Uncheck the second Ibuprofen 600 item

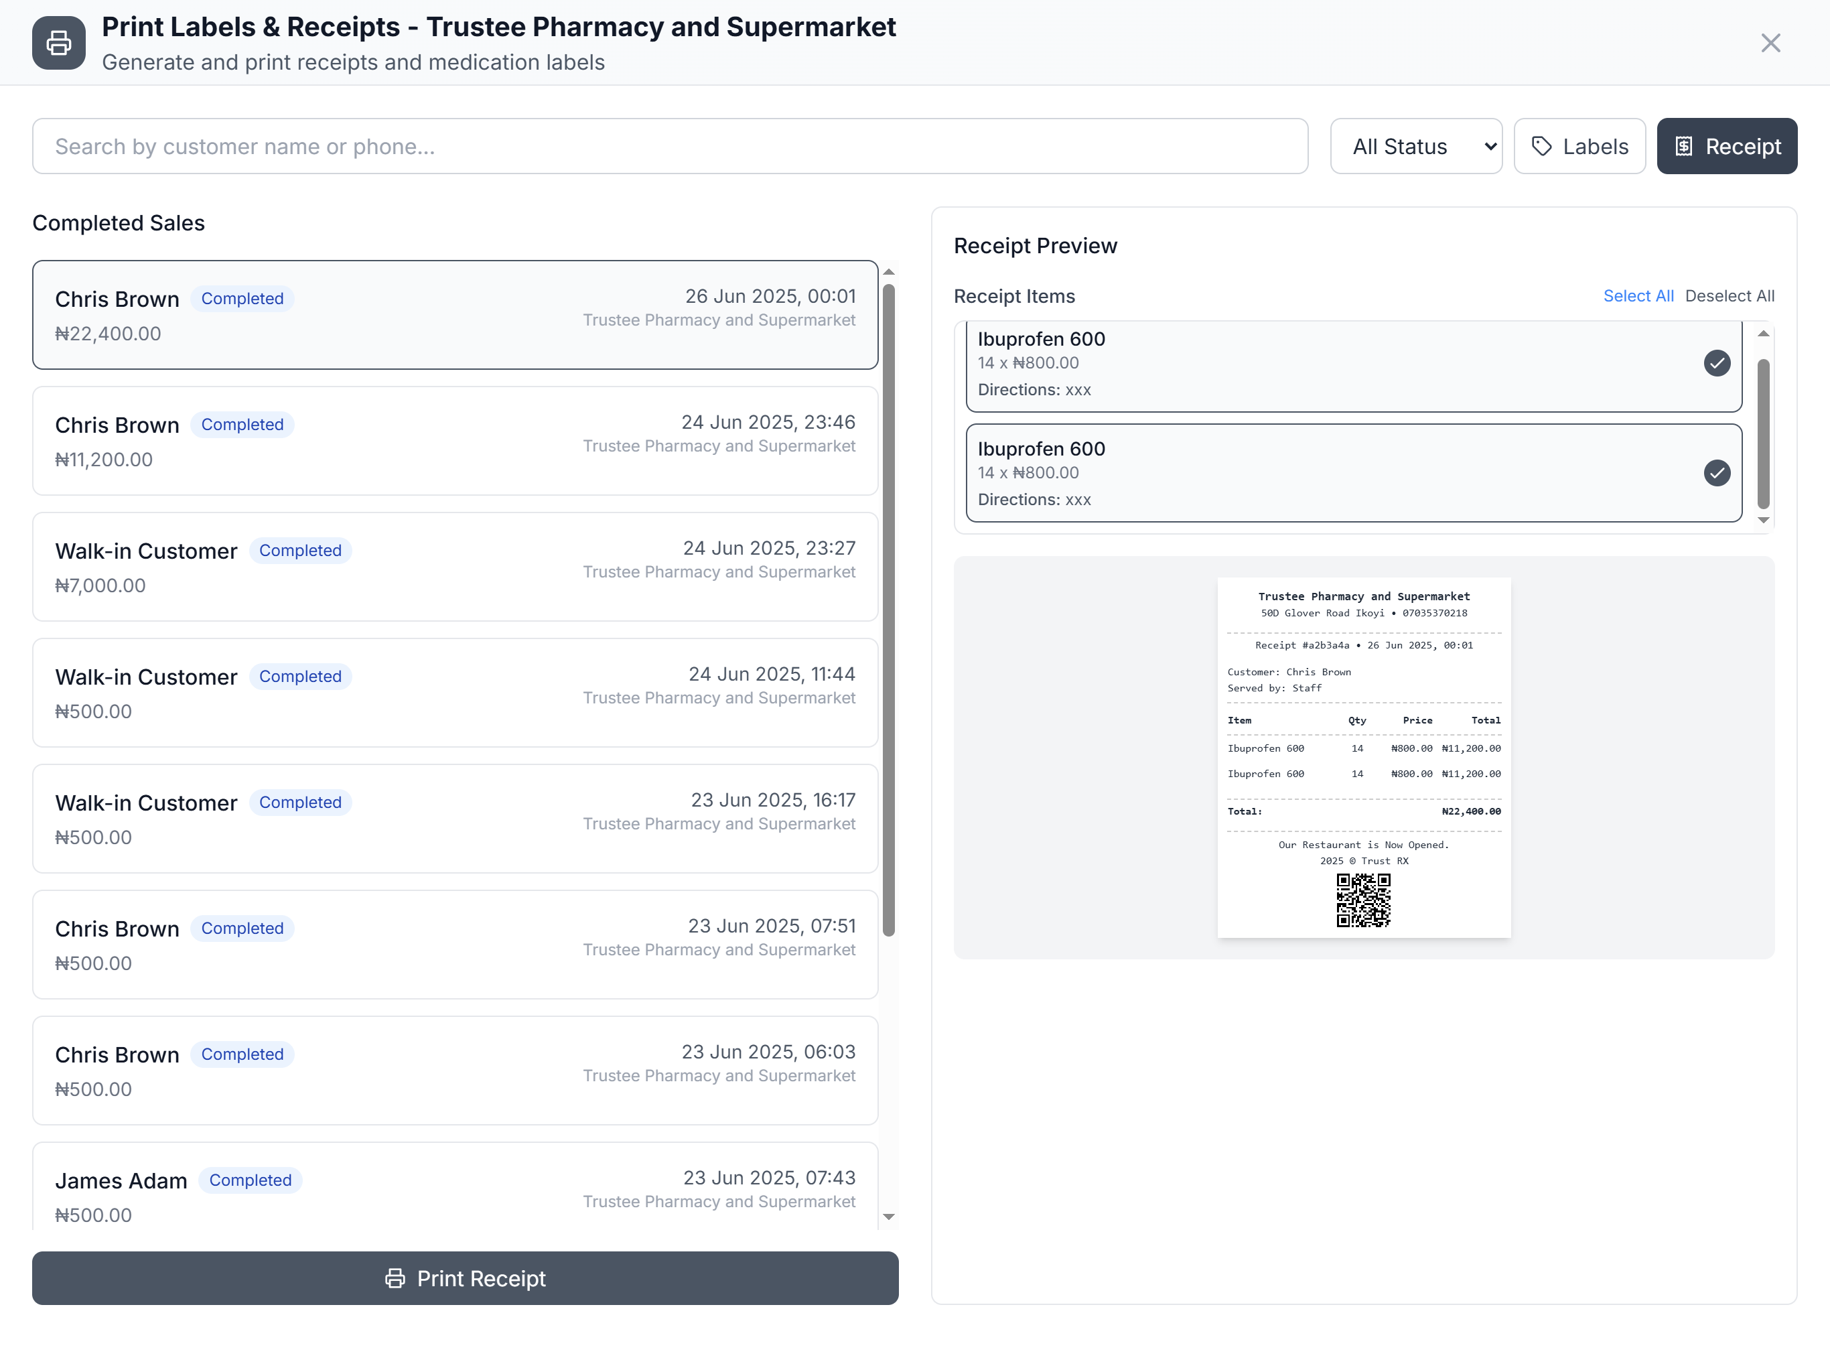click(x=1717, y=474)
